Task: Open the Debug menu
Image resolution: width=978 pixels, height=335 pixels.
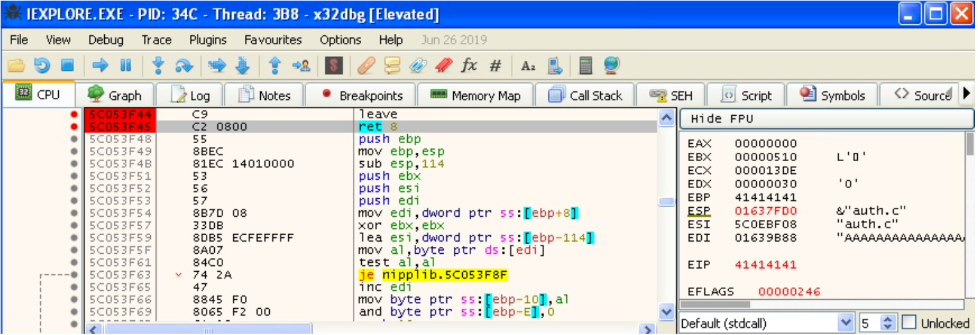Action: (106, 40)
